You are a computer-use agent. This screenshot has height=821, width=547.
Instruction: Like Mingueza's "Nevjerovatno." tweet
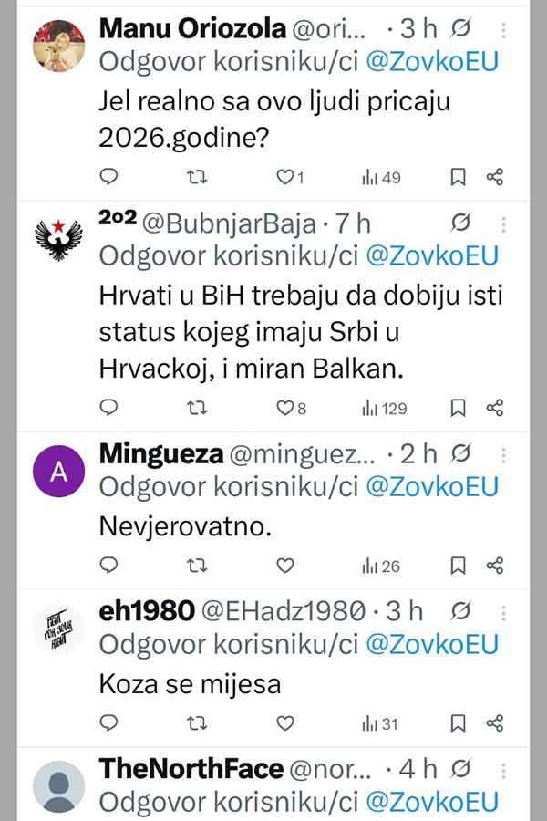(x=285, y=566)
